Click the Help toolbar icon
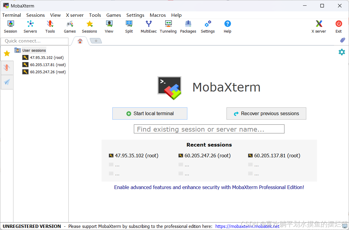Viewport: 349px width, 230px height. click(x=227, y=27)
